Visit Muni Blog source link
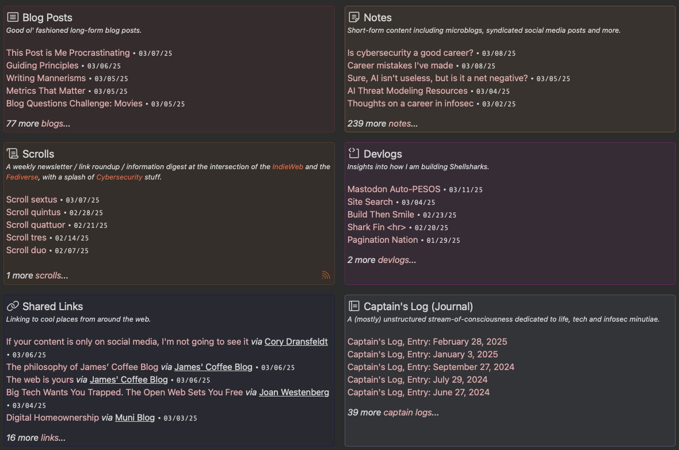The image size is (679, 450). tap(135, 418)
